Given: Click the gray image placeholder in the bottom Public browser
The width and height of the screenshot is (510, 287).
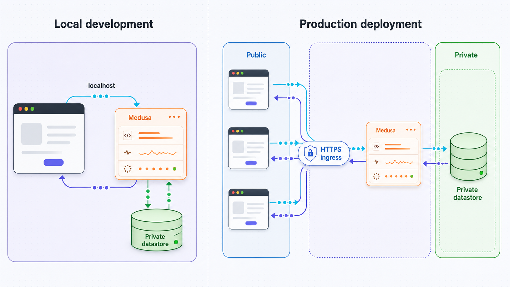Looking at the screenshot, I should pos(238,208).
